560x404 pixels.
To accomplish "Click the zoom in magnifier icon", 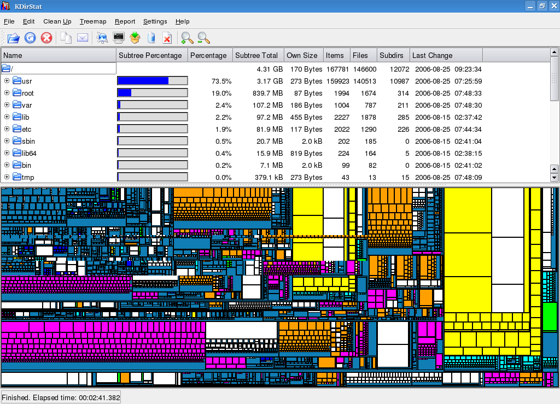I will pyautogui.click(x=187, y=38).
